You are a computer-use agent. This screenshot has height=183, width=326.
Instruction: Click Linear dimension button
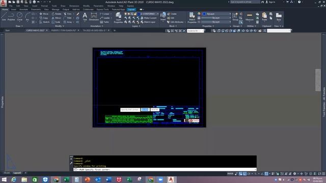(x=105, y=14)
